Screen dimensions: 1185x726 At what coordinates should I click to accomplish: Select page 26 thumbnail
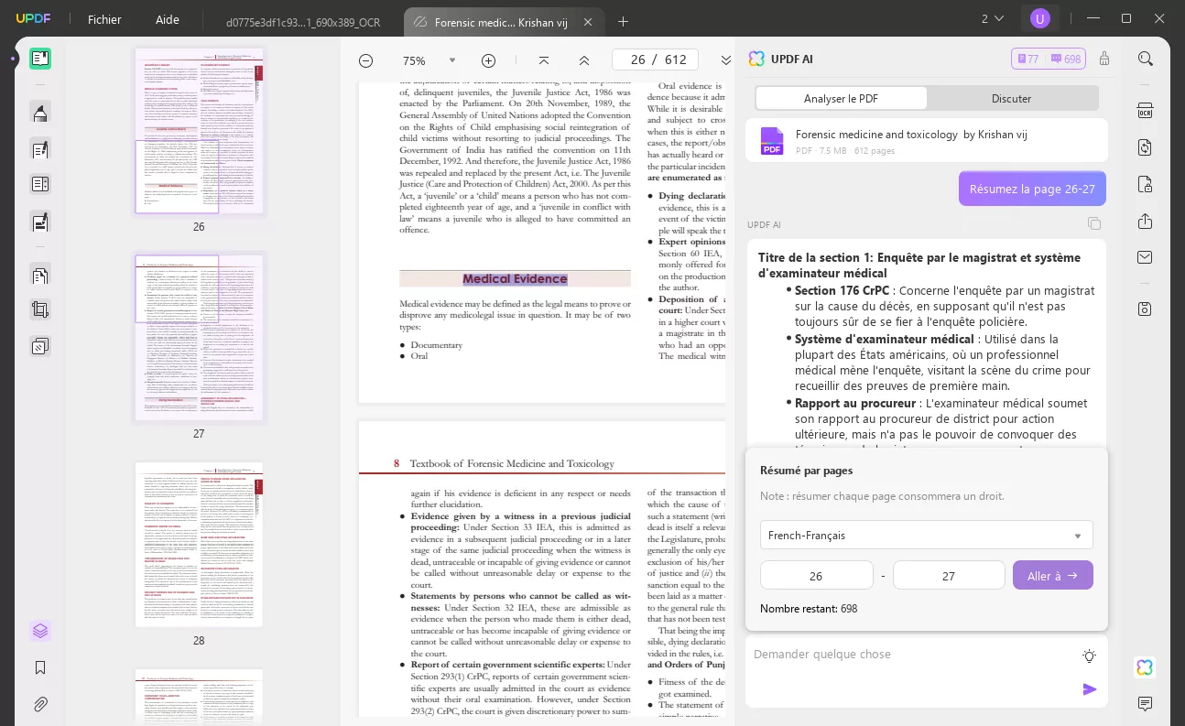[x=199, y=131]
